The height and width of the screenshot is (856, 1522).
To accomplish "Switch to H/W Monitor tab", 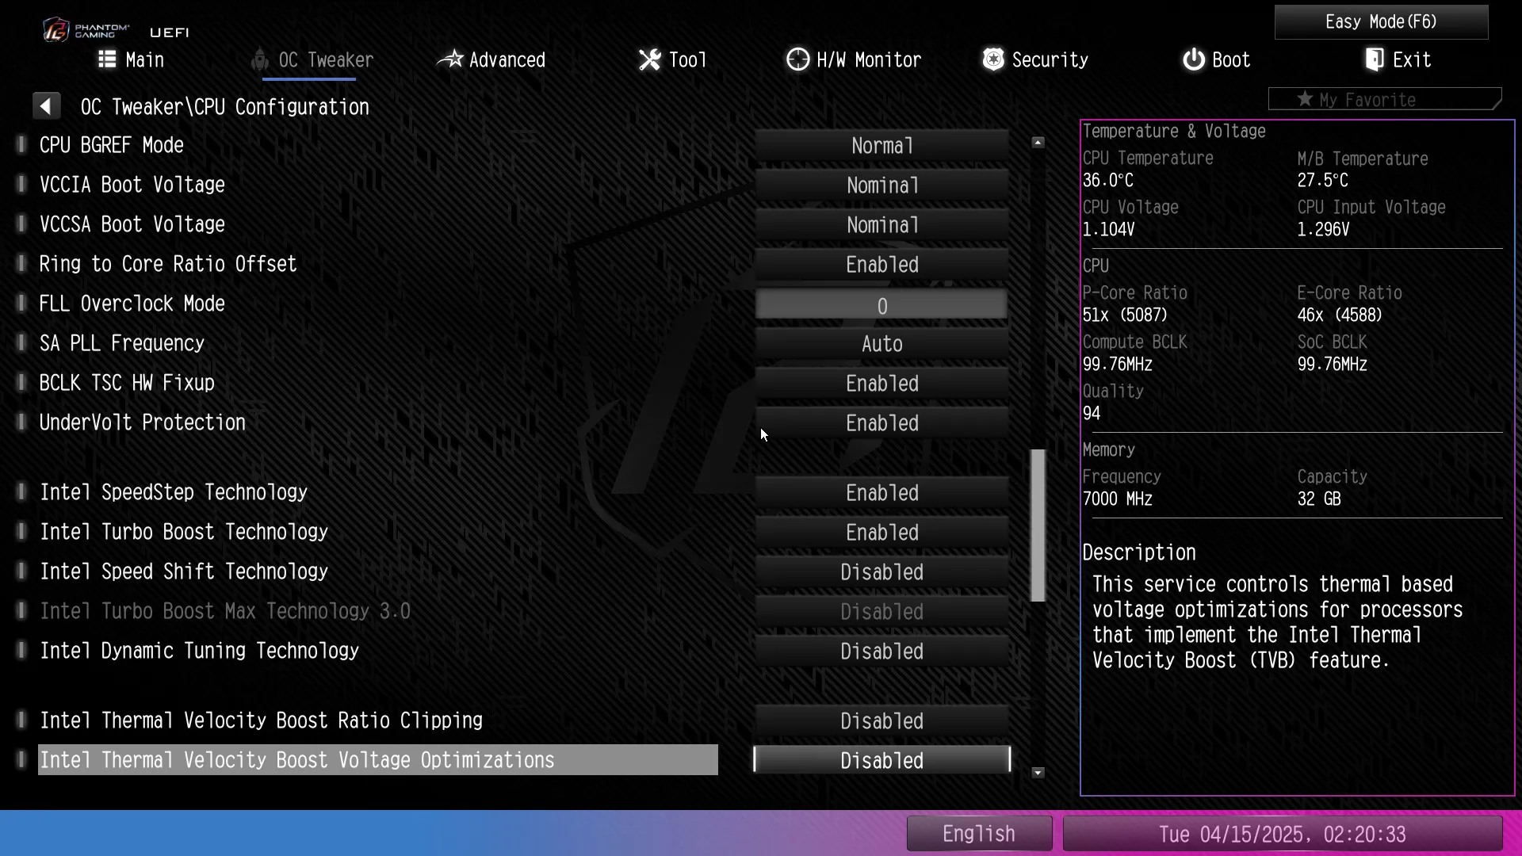I will click(x=854, y=59).
